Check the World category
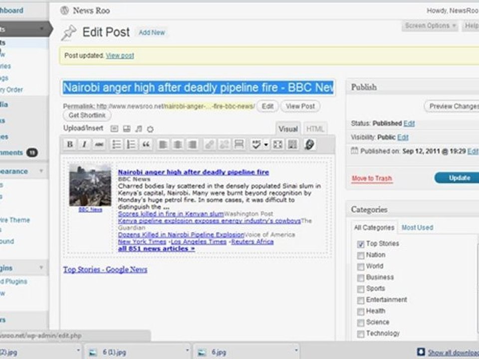 tap(360, 266)
